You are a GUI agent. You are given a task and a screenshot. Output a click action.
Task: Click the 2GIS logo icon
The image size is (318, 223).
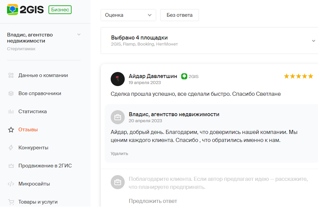coord(13,10)
